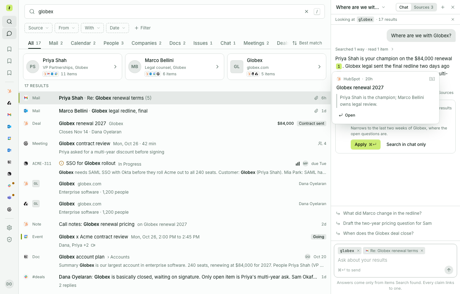Viewport: 460px width, 294px height.
Task: Expand 'Searched 1 way · read 1 item'
Action: coord(364,49)
